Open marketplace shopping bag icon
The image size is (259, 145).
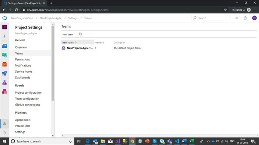click(x=245, y=18)
